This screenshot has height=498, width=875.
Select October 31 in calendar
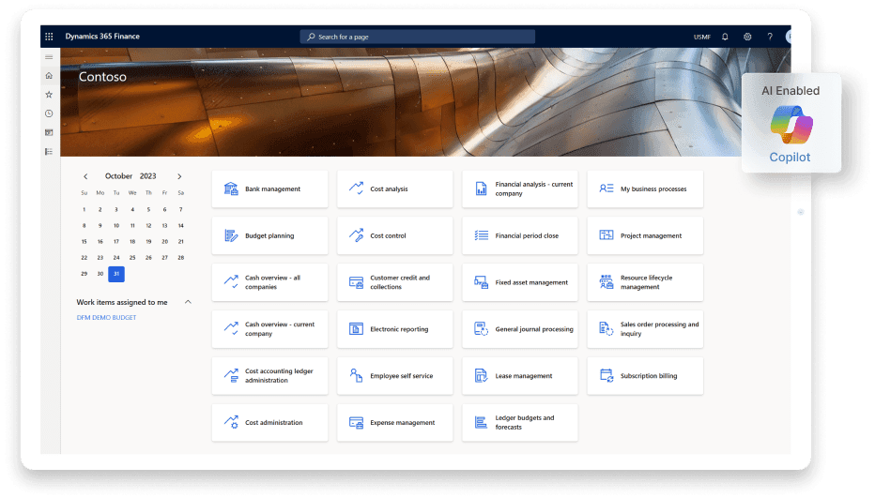point(116,274)
